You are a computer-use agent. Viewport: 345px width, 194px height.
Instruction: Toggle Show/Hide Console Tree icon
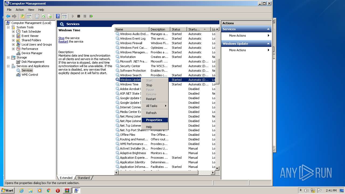coord(29,16)
